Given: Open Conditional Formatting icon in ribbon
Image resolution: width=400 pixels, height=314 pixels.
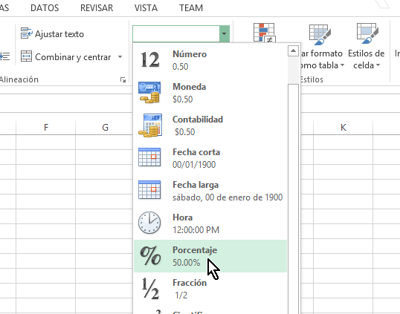Looking at the screenshot, I should 264,33.
